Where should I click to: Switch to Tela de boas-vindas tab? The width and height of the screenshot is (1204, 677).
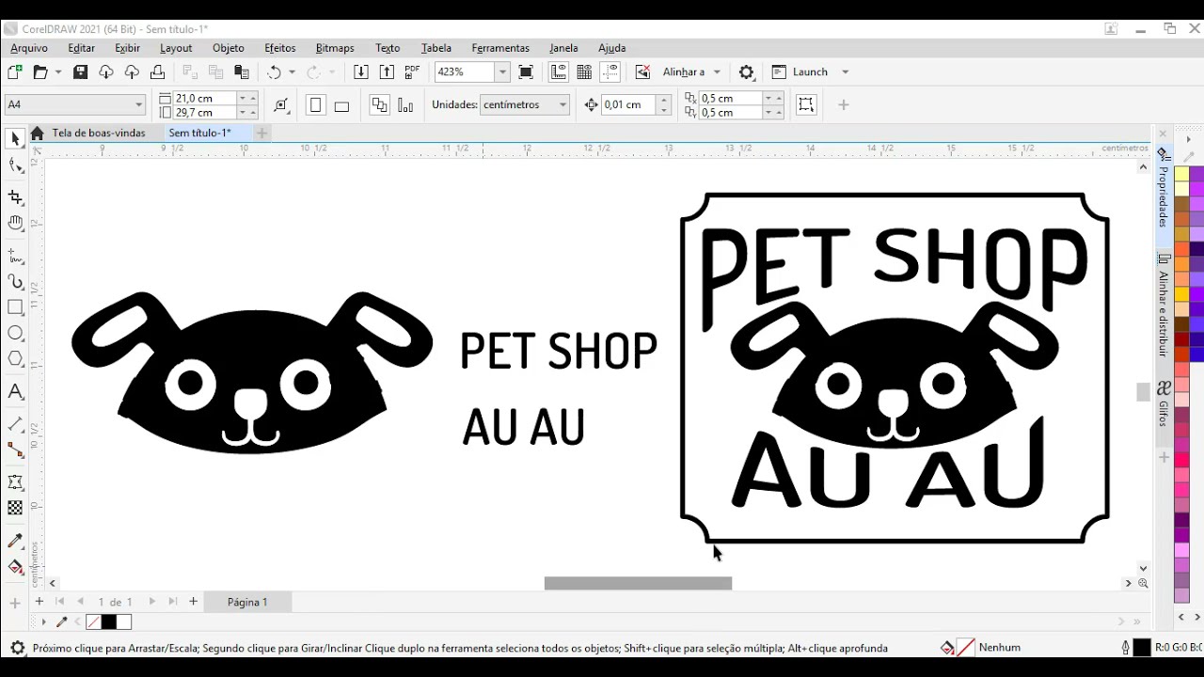tap(99, 133)
